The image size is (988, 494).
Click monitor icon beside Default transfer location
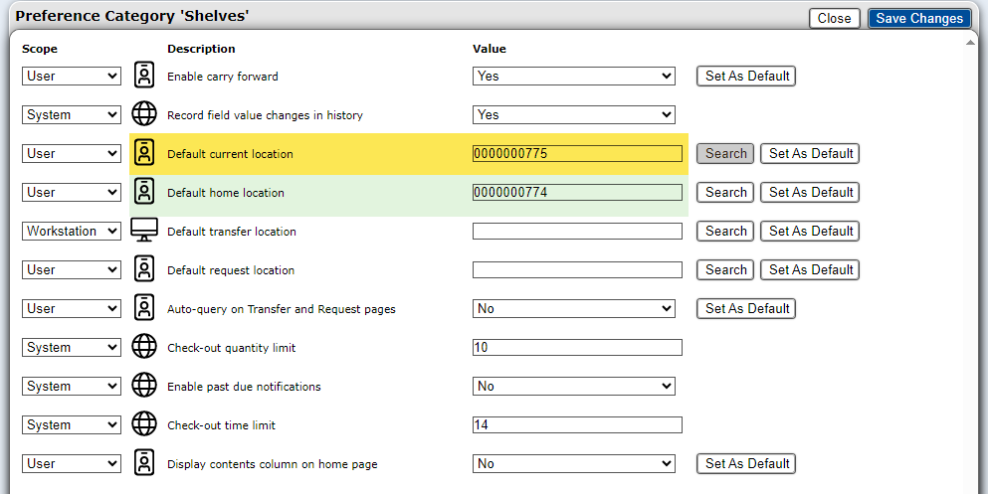[145, 231]
